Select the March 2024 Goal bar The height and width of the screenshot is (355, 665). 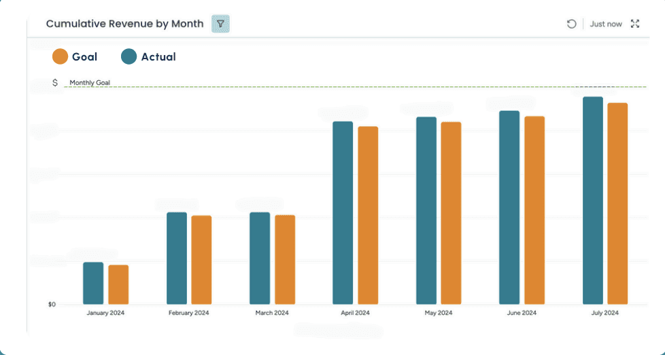click(285, 259)
